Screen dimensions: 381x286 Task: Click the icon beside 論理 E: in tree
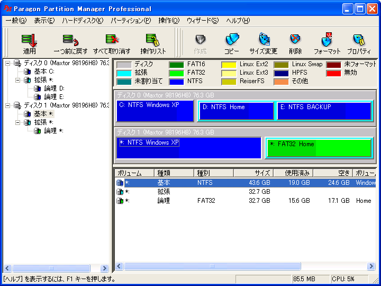click(x=37, y=97)
